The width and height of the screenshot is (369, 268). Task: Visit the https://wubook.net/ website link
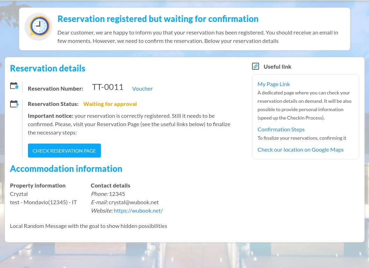click(x=138, y=210)
